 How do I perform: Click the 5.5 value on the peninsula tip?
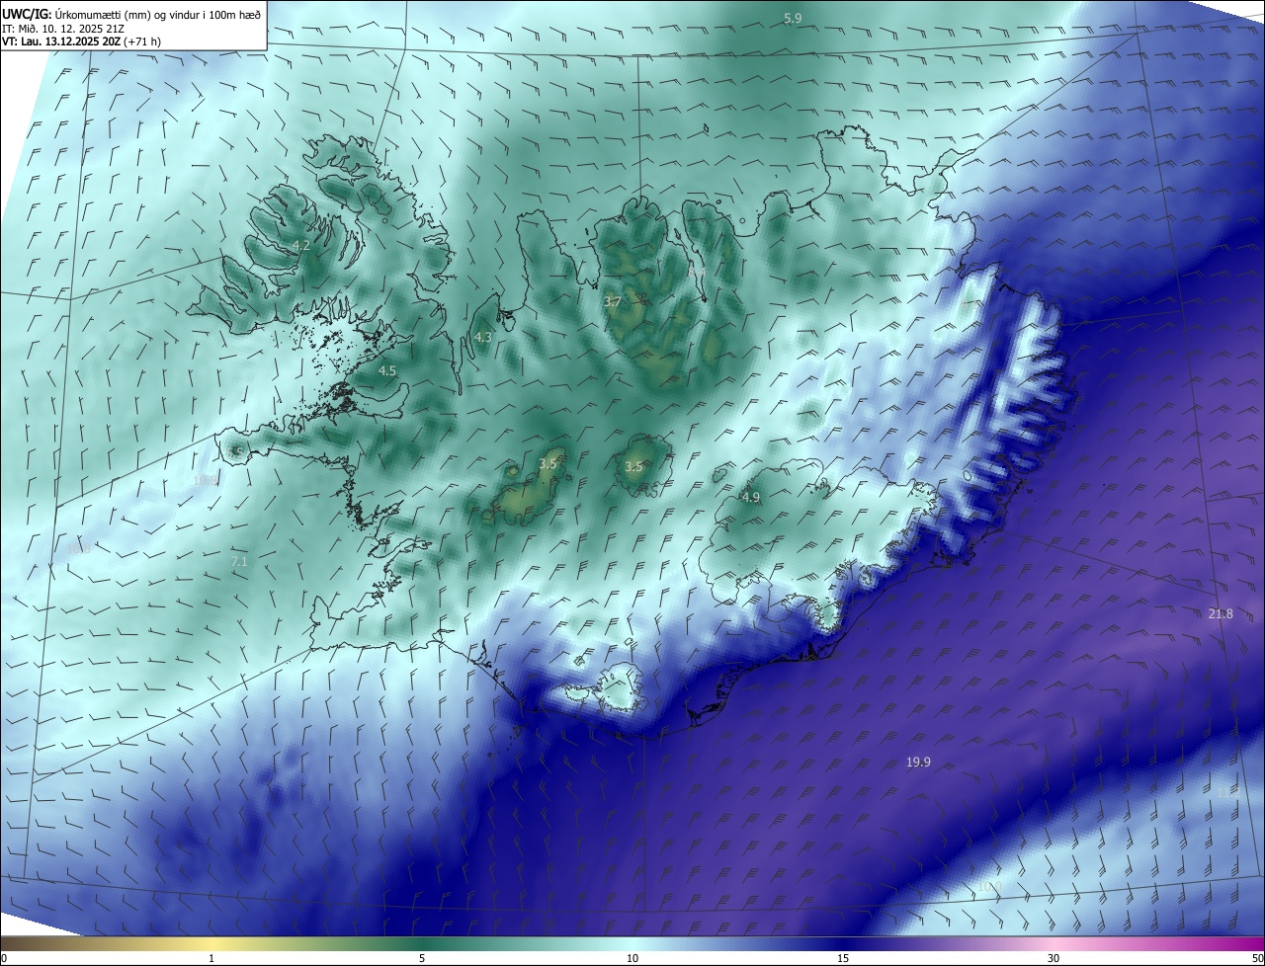point(236,451)
